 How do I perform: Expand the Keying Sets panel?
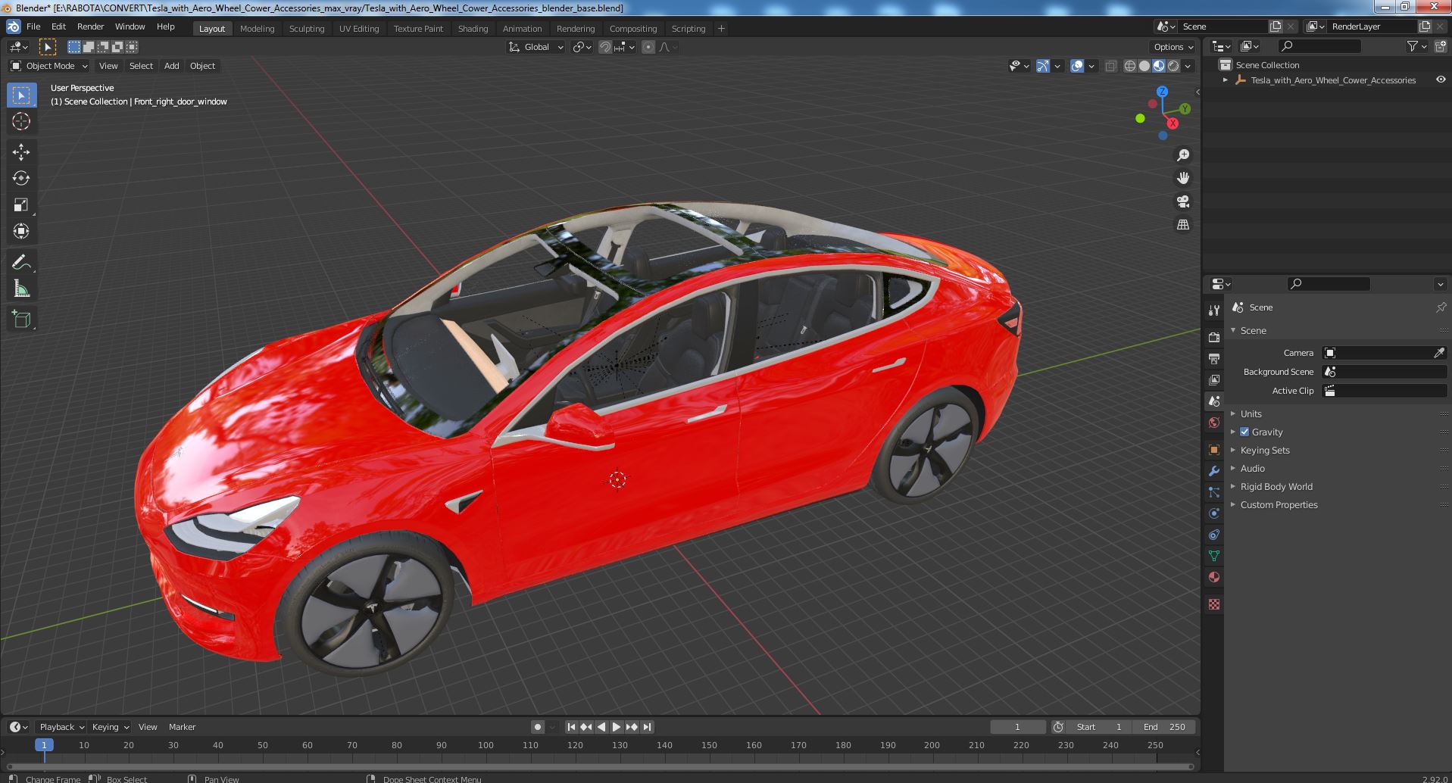(1264, 450)
